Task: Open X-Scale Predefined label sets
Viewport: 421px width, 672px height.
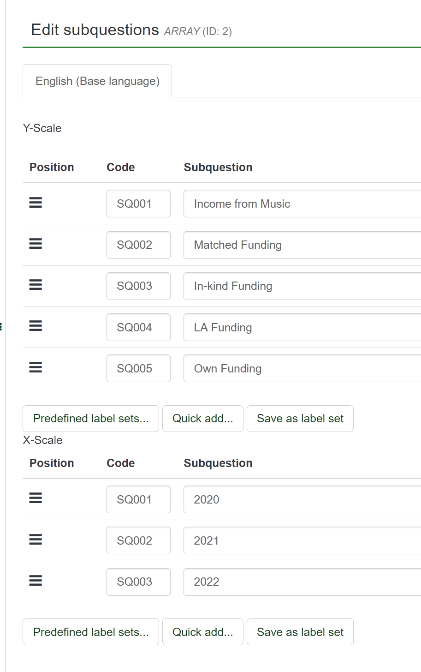Action: pyautogui.click(x=91, y=632)
